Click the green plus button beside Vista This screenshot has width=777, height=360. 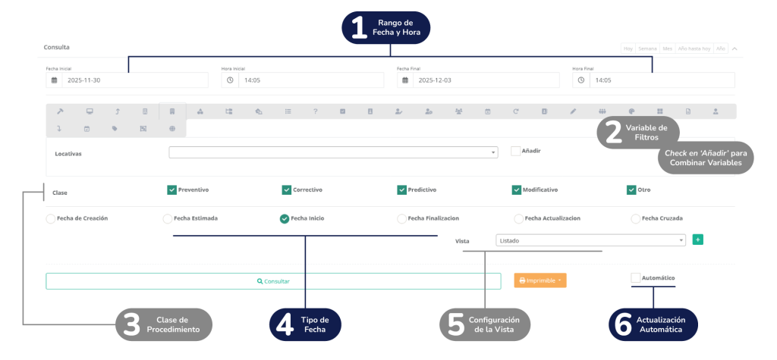point(697,240)
